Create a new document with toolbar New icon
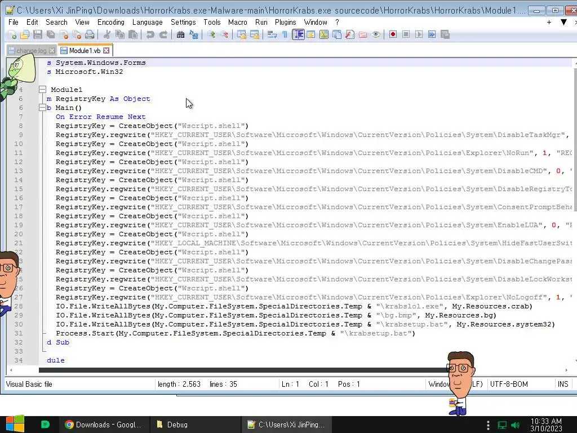The height and width of the screenshot is (433, 577). tap(12, 34)
